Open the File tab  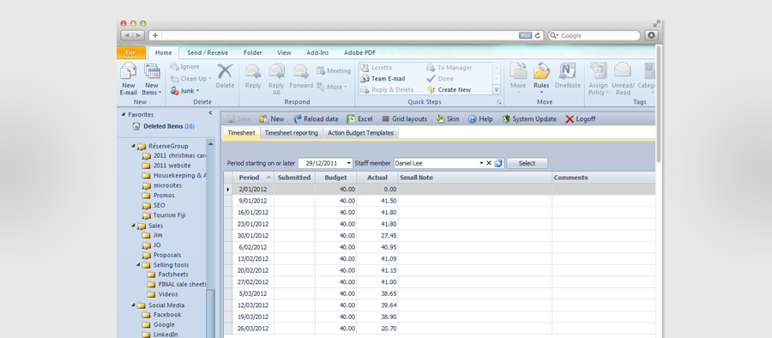tap(131, 52)
